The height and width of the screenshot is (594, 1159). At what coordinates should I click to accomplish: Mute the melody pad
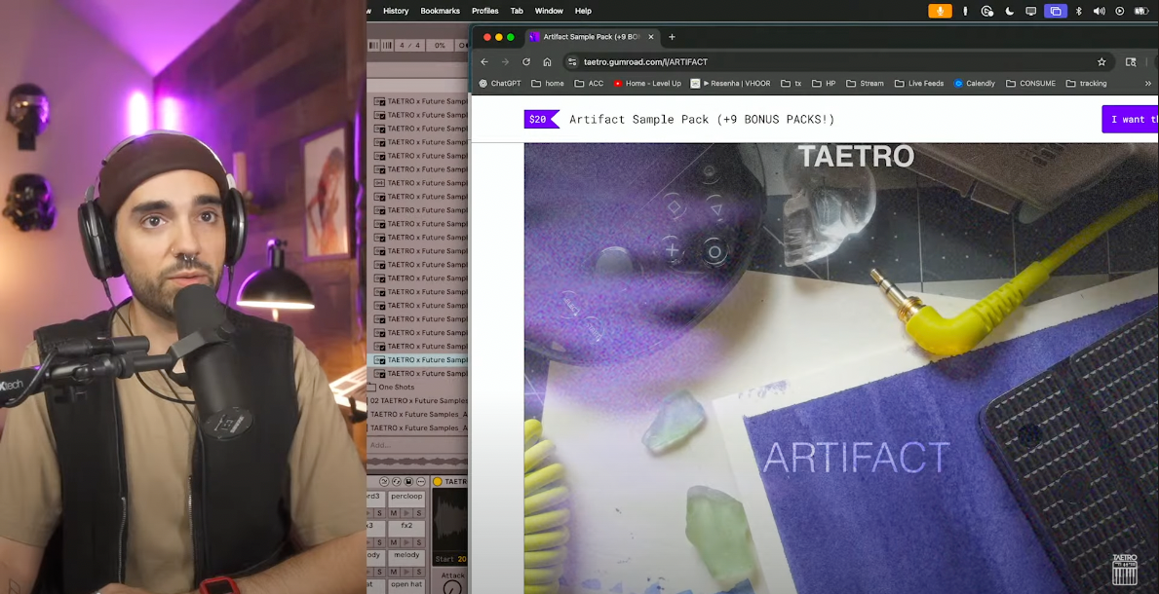click(394, 572)
